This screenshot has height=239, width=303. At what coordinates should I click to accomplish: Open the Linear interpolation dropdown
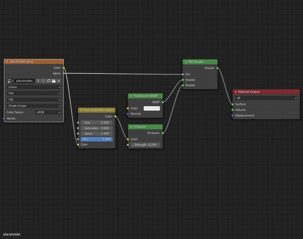pyautogui.click(x=34, y=87)
